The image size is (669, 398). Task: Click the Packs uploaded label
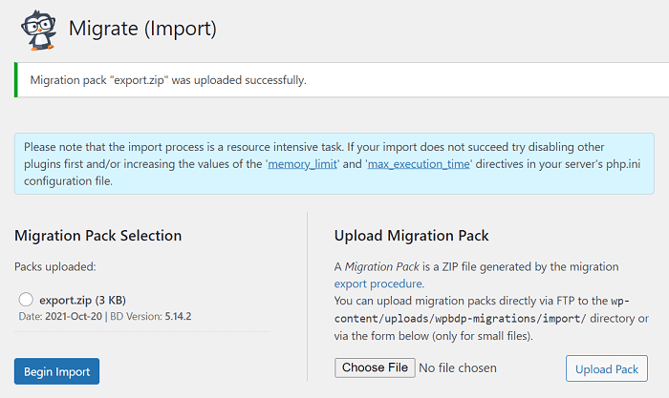pyautogui.click(x=55, y=266)
